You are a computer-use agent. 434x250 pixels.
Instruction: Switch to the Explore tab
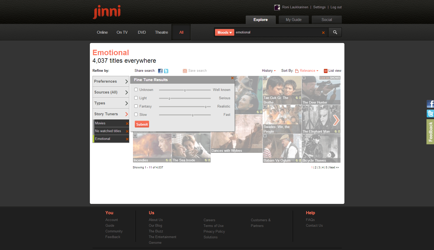(x=261, y=20)
